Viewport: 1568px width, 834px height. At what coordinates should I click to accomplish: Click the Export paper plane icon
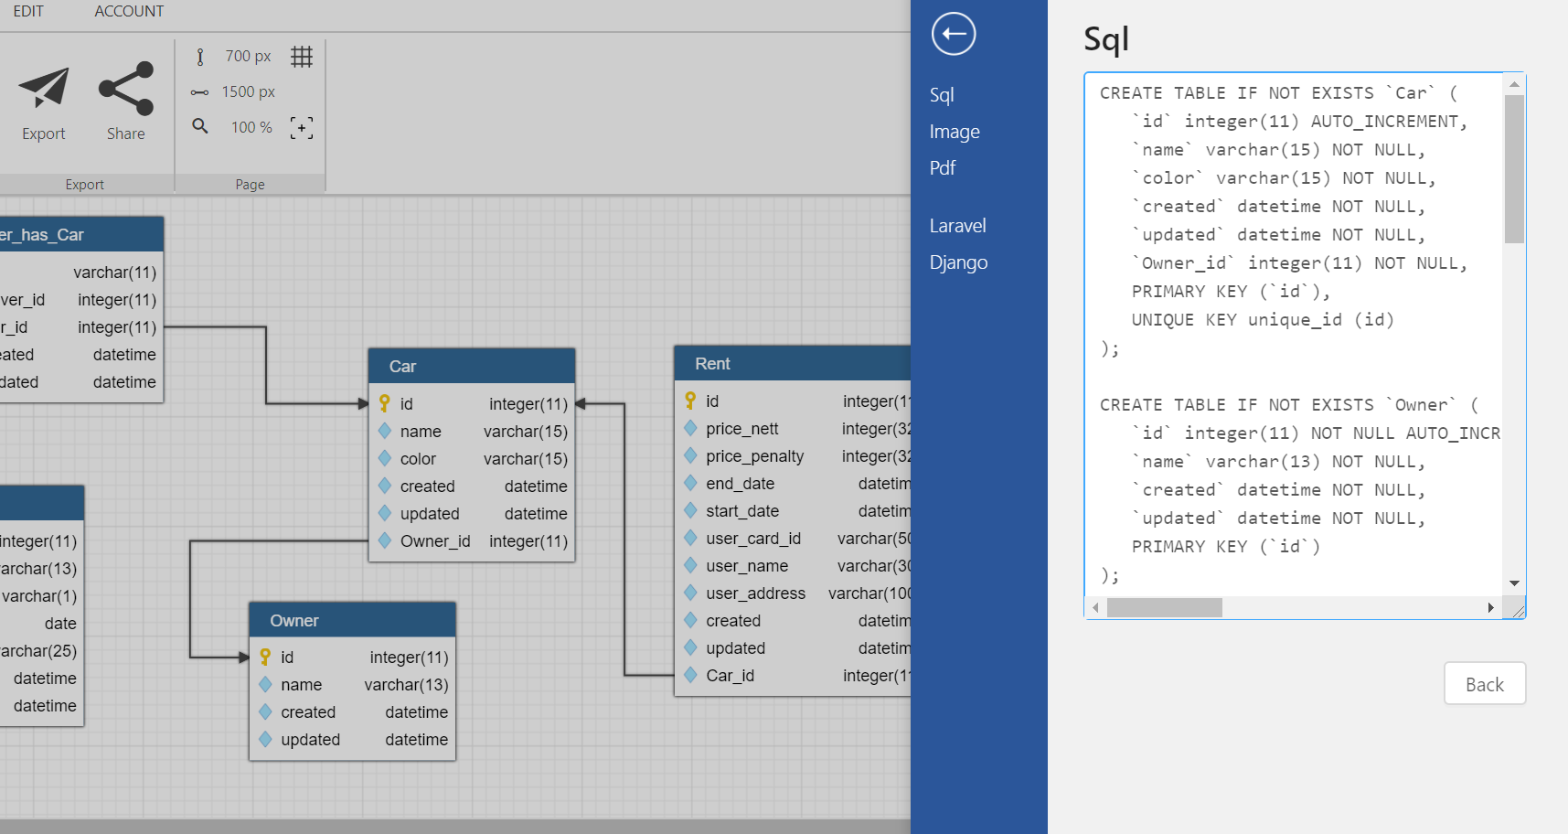click(x=44, y=89)
